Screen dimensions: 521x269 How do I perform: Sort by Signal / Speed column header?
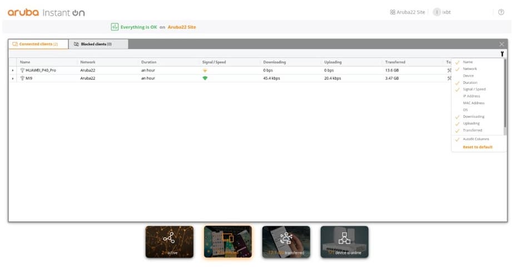214,62
